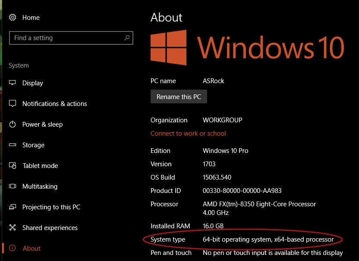Click the About info icon

(x=13, y=248)
